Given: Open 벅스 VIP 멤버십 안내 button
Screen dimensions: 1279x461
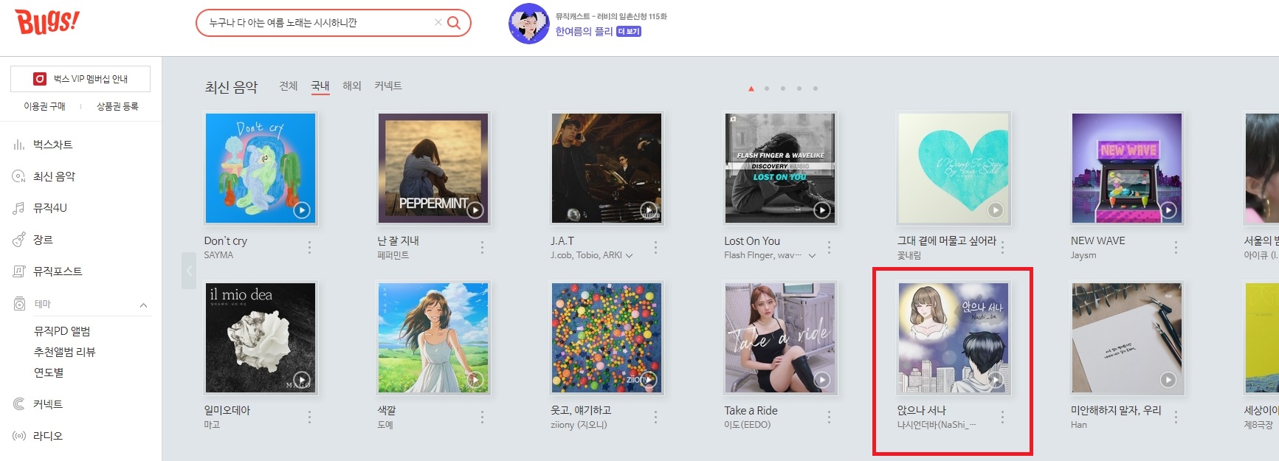Looking at the screenshot, I should tap(80, 79).
